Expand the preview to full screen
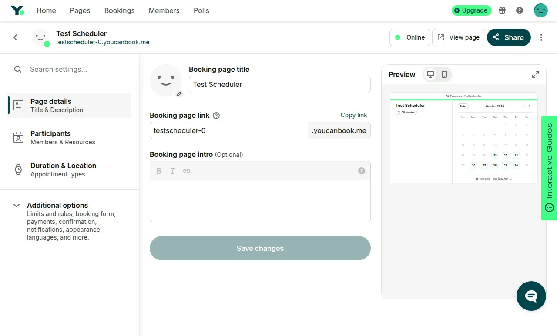 point(536,74)
